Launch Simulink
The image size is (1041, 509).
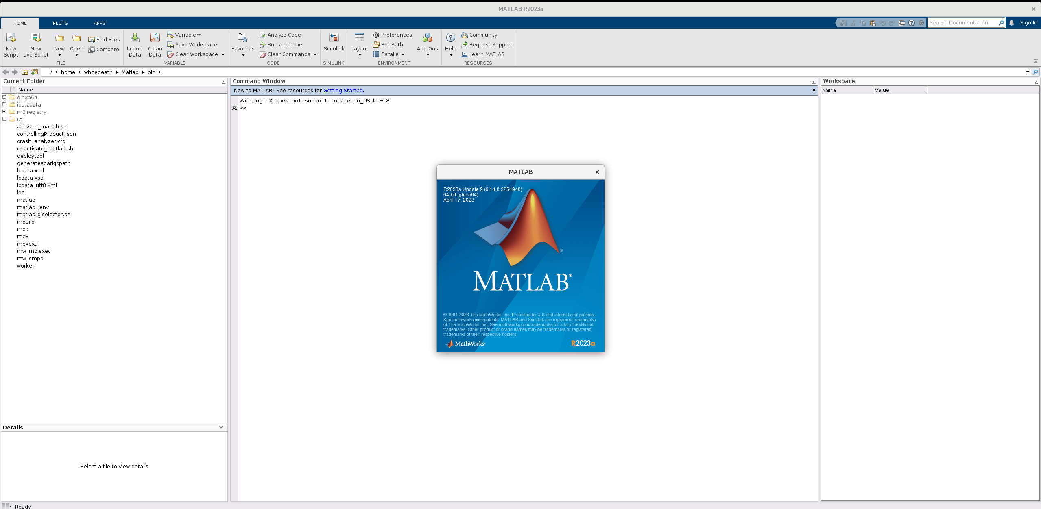(x=334, y=42)
